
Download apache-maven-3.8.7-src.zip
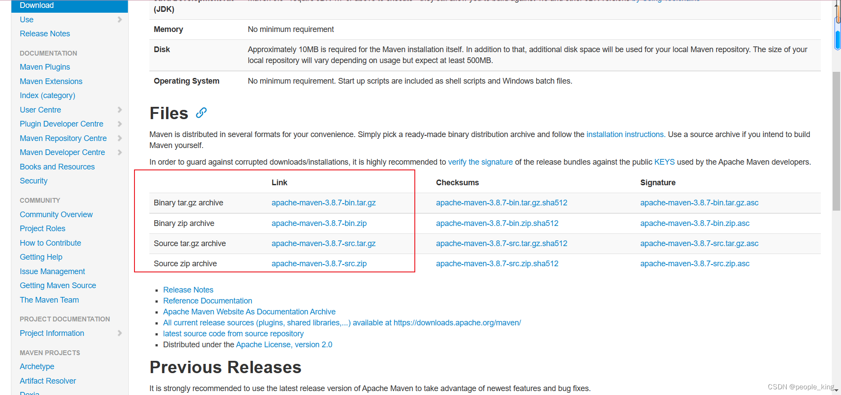point(319,264)
